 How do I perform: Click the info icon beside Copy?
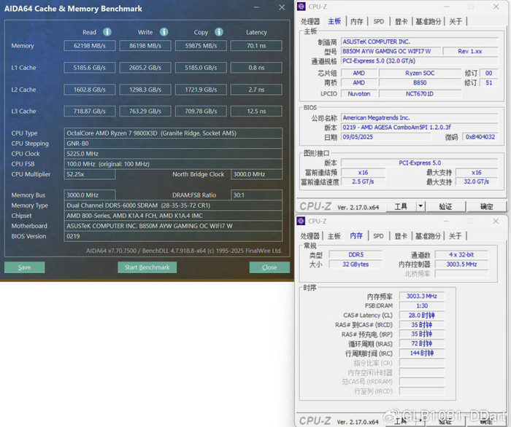220,32
